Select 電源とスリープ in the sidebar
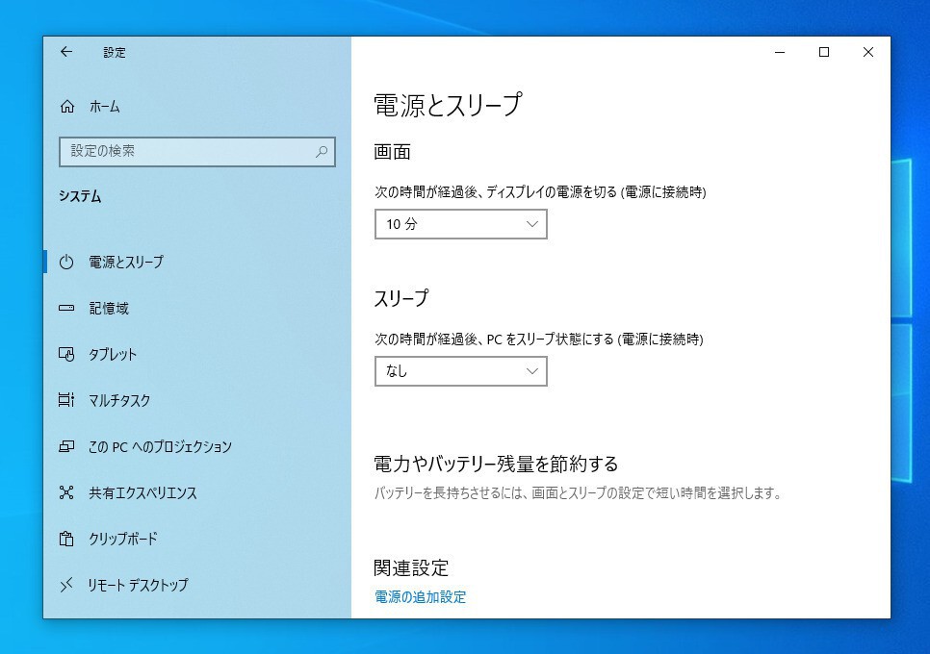930x654 pixels. pyautogui.click(x=197, y=262)
